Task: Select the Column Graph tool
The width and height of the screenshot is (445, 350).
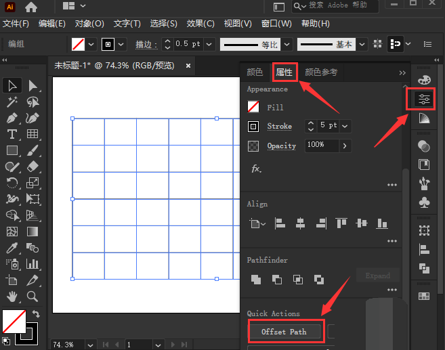Action: tap(33, 264)
